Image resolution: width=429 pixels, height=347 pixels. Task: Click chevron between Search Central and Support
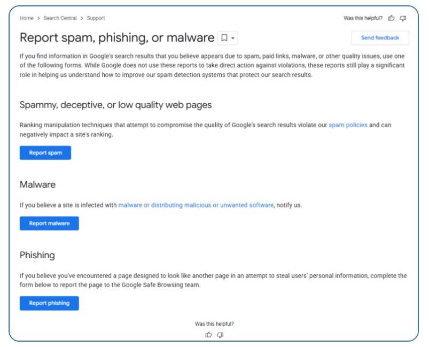coord(82,18)
